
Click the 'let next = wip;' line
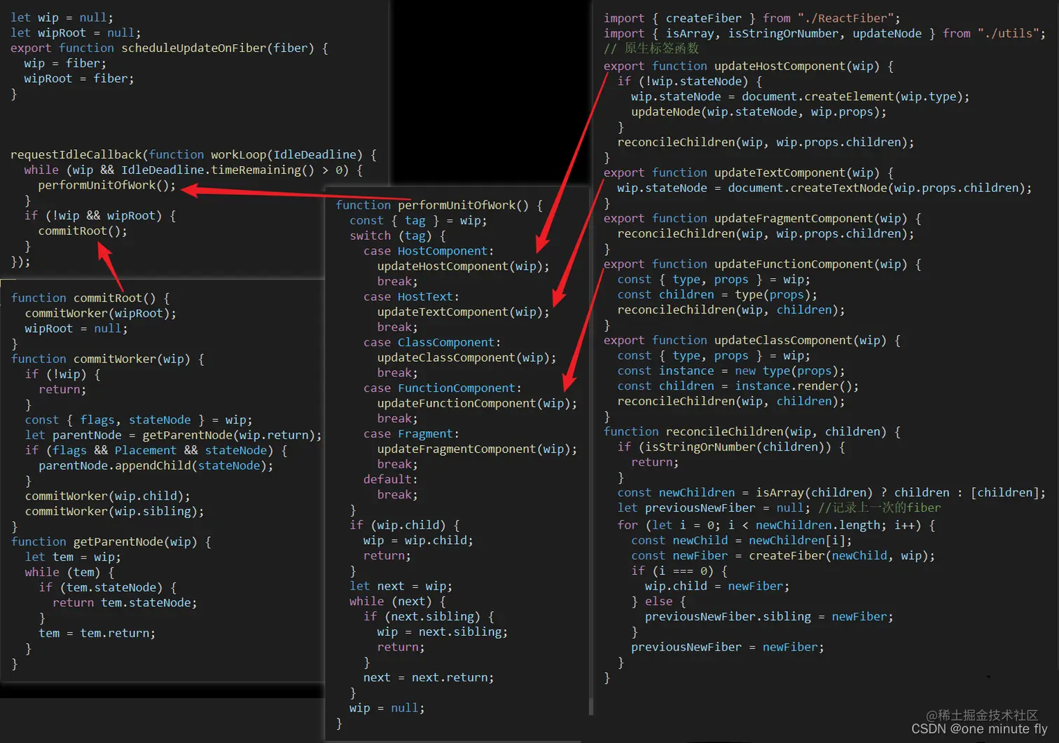tap(401, 587)
